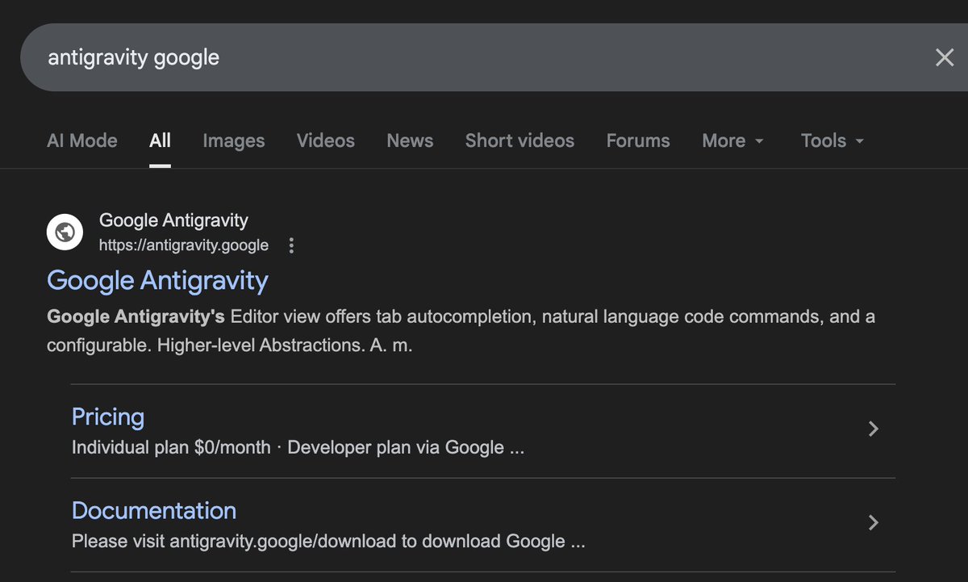Switch to the Images tab

tap(233, 140)
